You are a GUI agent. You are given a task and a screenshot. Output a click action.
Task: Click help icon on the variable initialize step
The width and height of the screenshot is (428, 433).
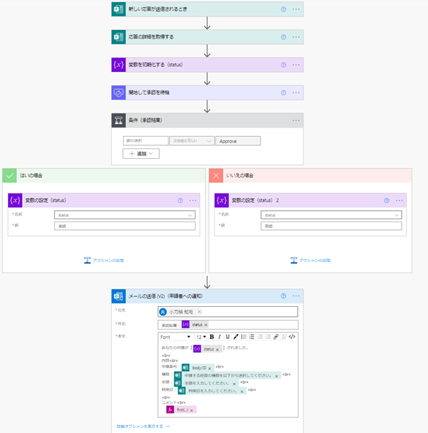tap(283, 65)
